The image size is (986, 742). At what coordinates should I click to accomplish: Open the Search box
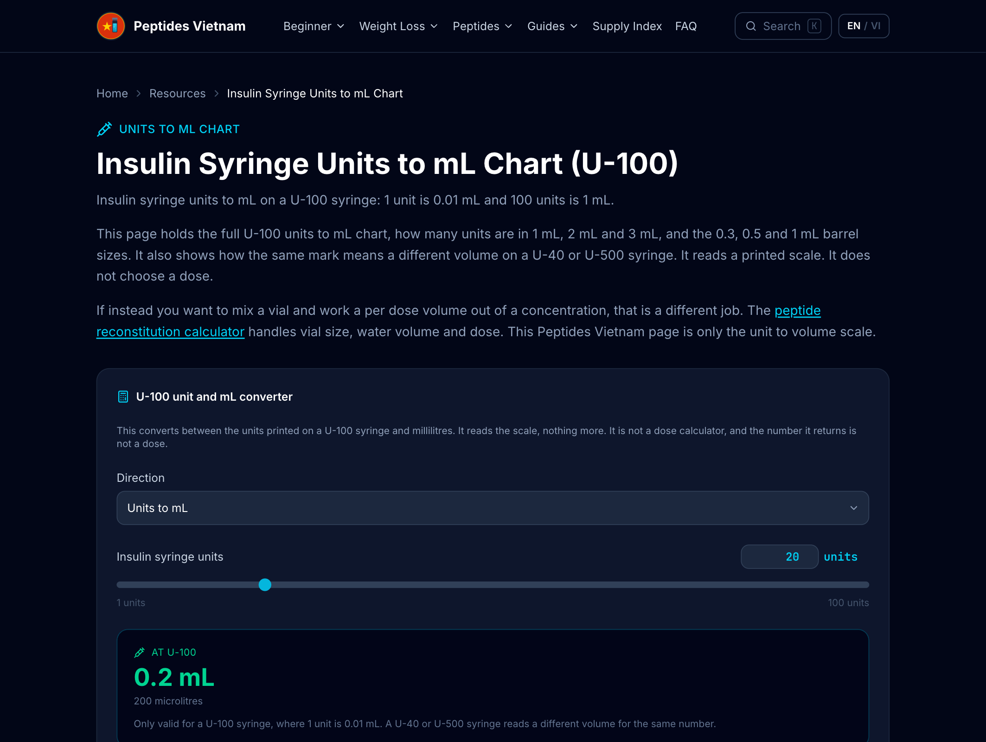coord(783,26)
